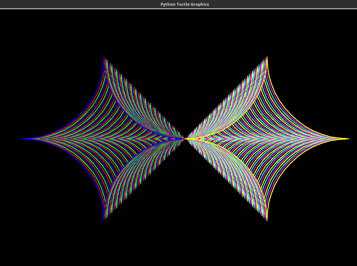The height and width of the screenshot is (266, 357).
Task: Click the far right tip of the yellow shape
Action: click(x=347, y=139)
